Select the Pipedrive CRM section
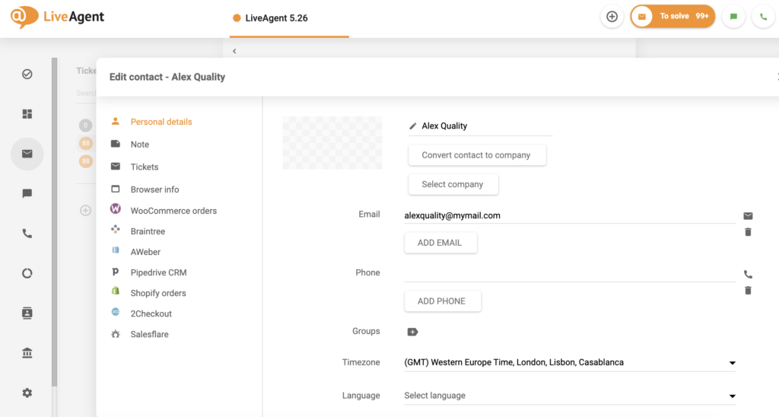This screenshot has width=779, height=417. click(x=158, y=272)
